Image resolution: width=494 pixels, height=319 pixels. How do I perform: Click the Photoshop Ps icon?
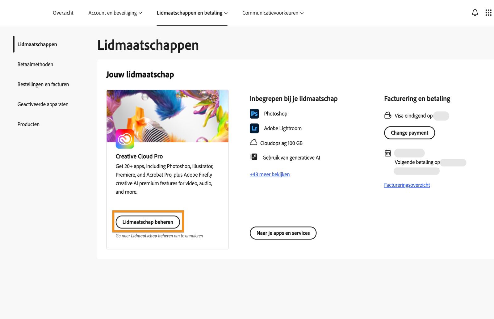pos(254,114)
